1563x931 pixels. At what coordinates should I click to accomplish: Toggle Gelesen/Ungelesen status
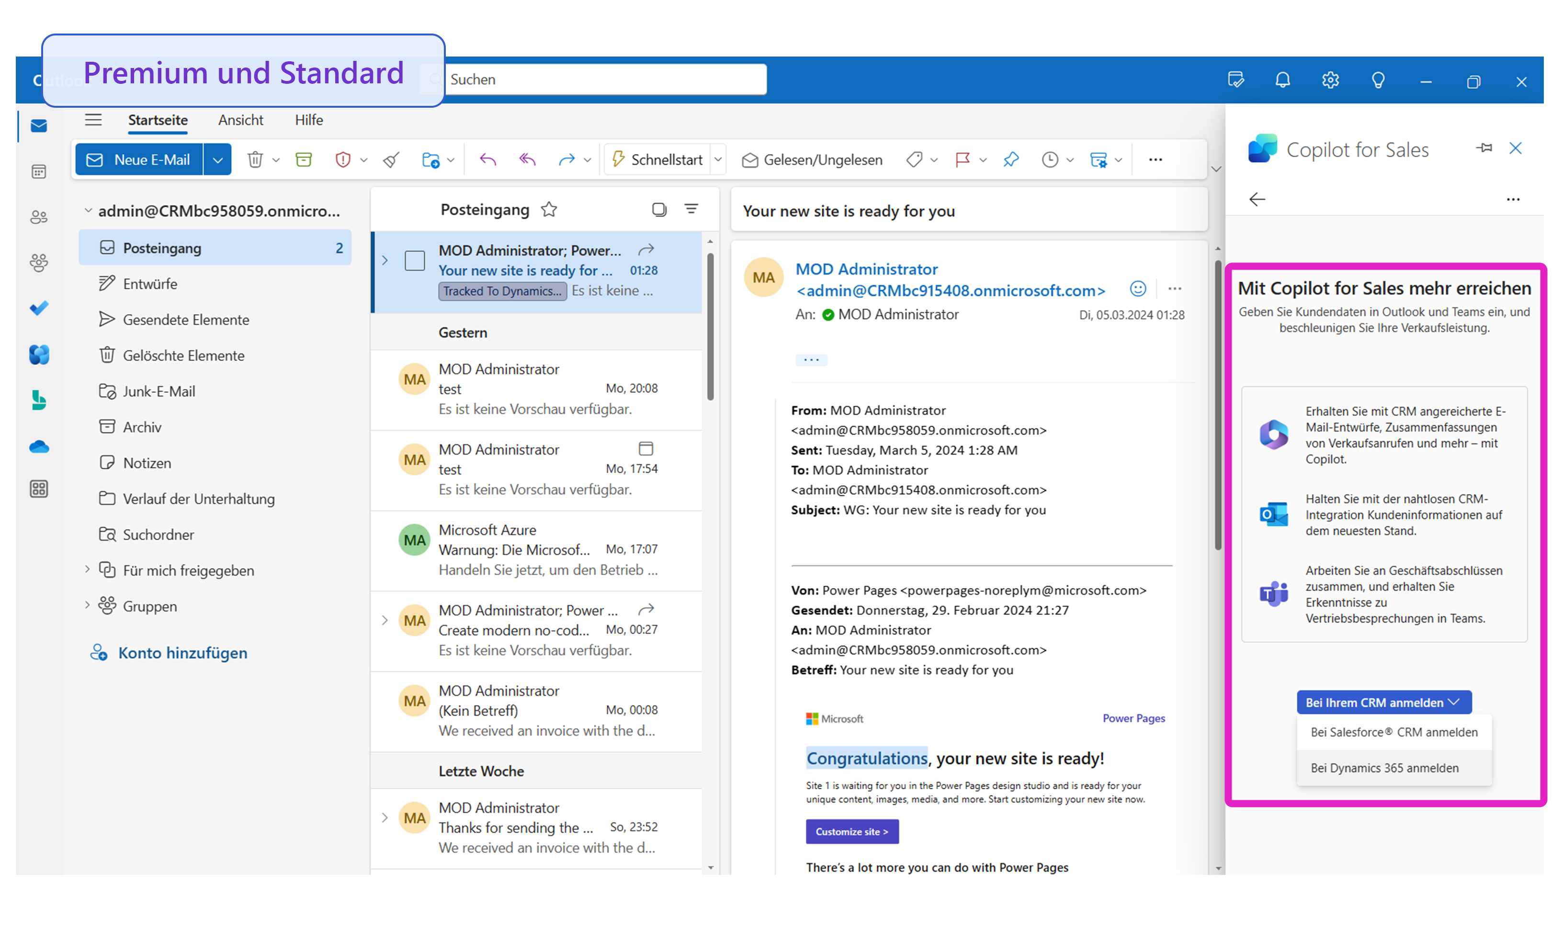pyautogui.click(x=812, y=160)
